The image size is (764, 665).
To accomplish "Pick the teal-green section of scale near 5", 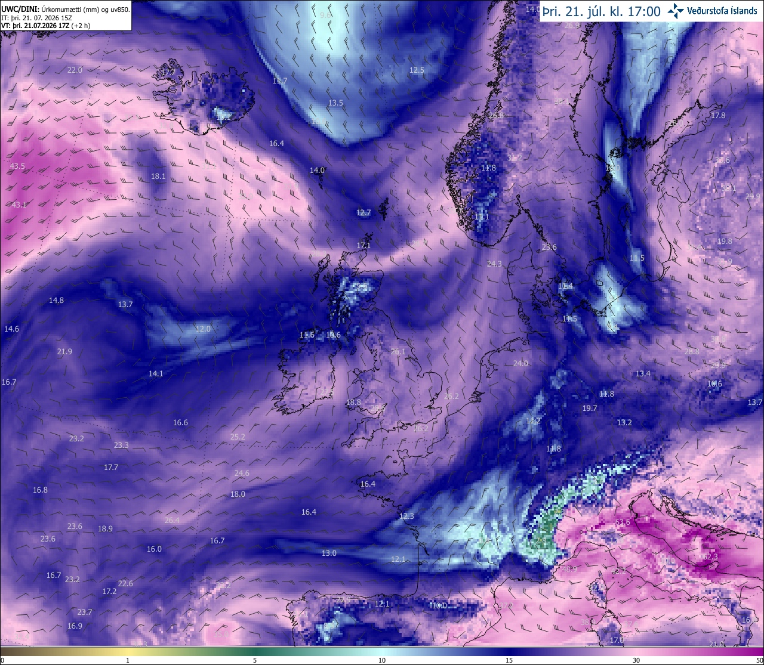I will click(255, 651).
